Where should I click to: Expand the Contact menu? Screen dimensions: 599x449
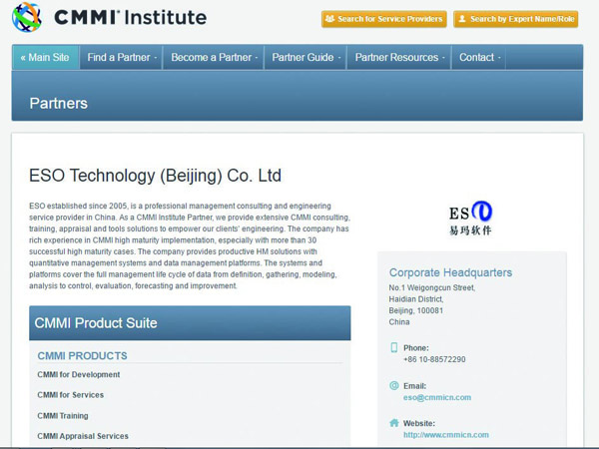point(479,57)
